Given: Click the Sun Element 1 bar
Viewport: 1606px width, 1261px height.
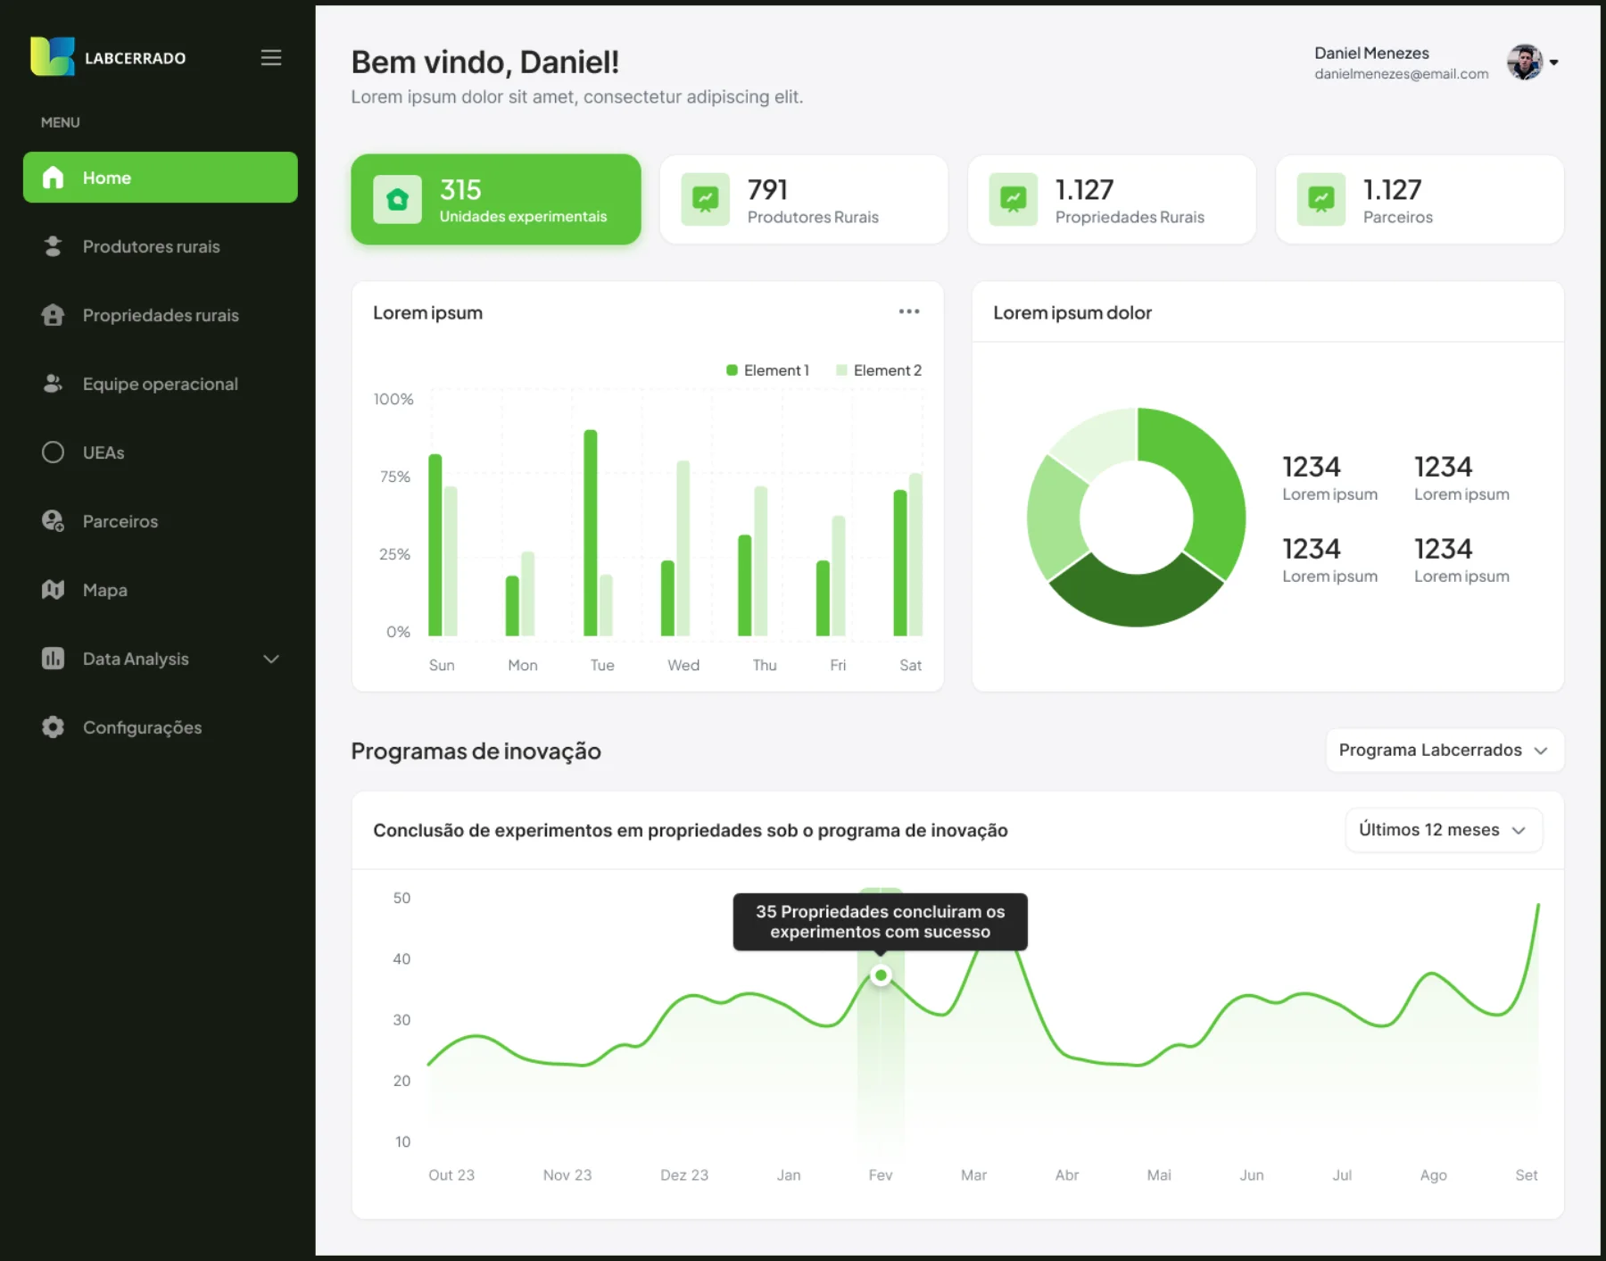Looking at the screenshot, I should (435, 545).
